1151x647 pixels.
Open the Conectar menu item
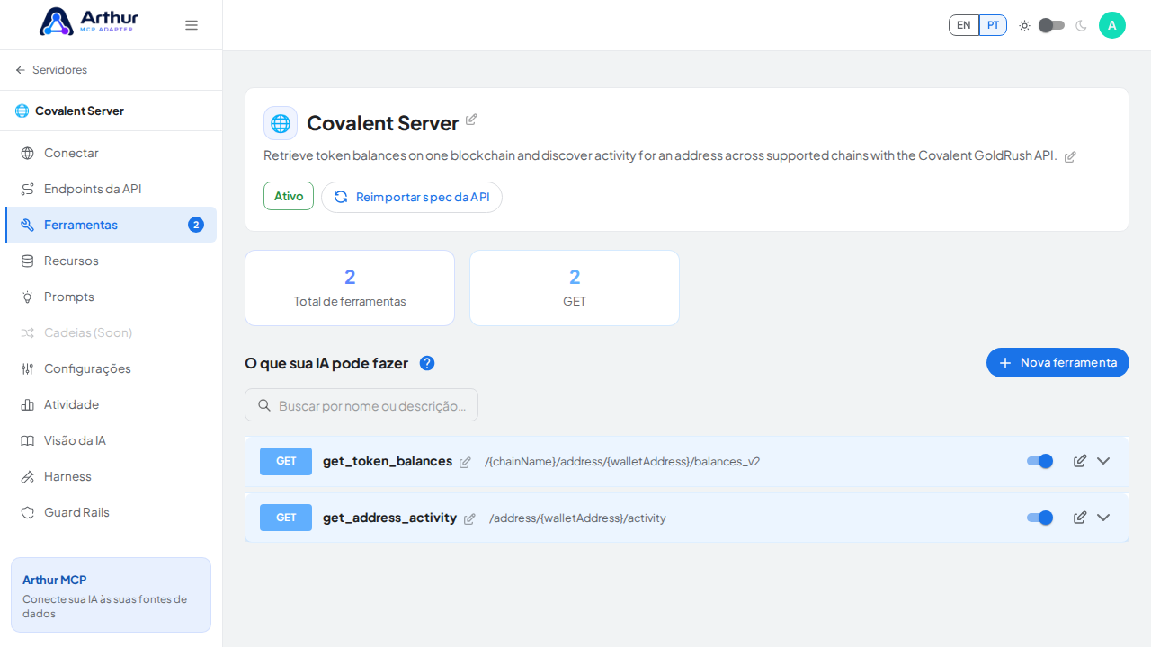[x=111, y=153]
